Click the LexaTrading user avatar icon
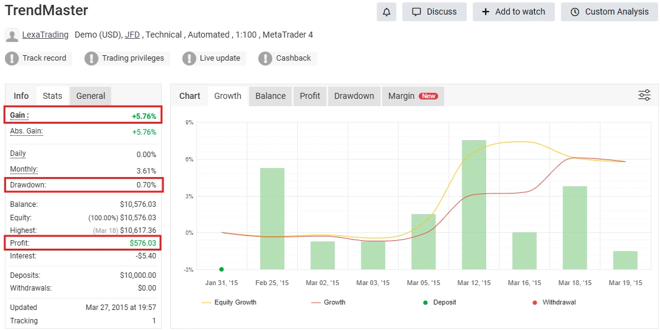 click(12, 35)
